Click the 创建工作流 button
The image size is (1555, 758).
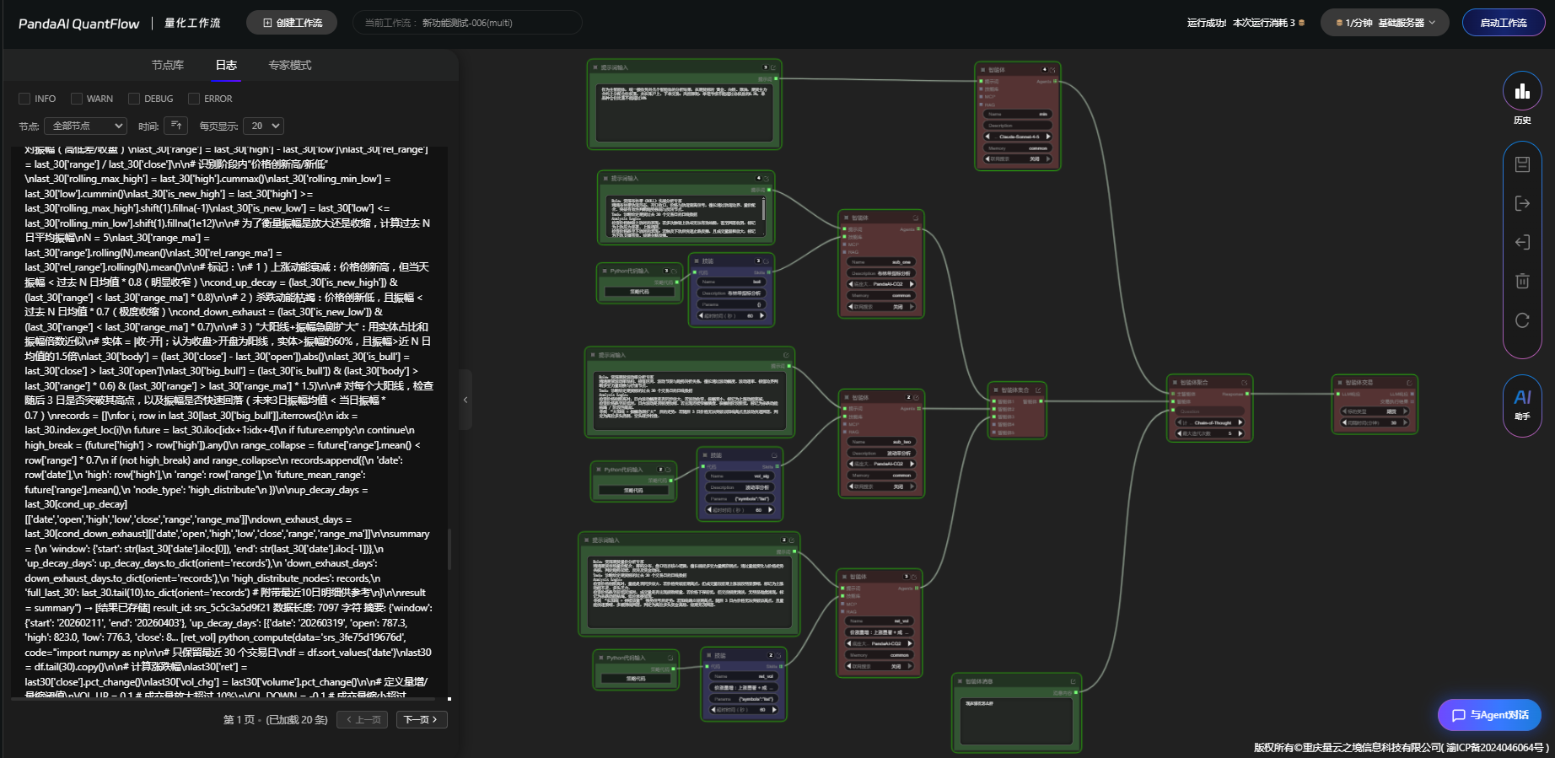pyautogui.click(x=292, y=23)
